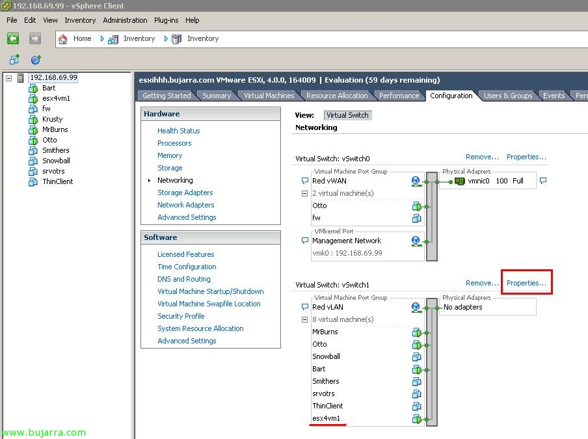
Task: Open Storage Adapters under Hardware
Action: (x=185, y=193)
